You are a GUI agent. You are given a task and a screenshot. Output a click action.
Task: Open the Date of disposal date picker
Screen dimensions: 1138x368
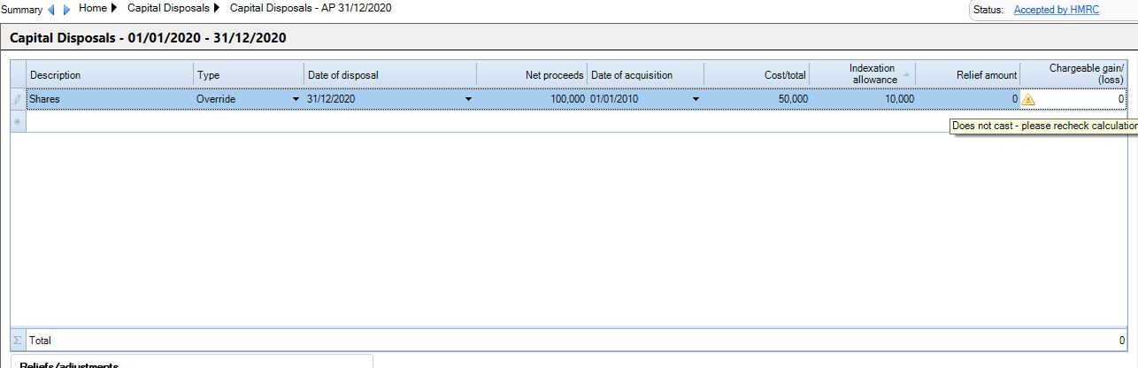[468, 99]
